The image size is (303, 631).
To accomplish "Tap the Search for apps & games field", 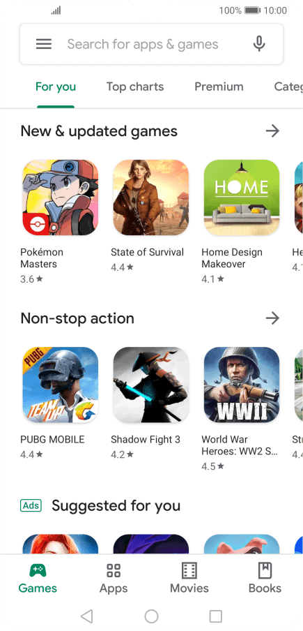I will (x=151, y=44).
